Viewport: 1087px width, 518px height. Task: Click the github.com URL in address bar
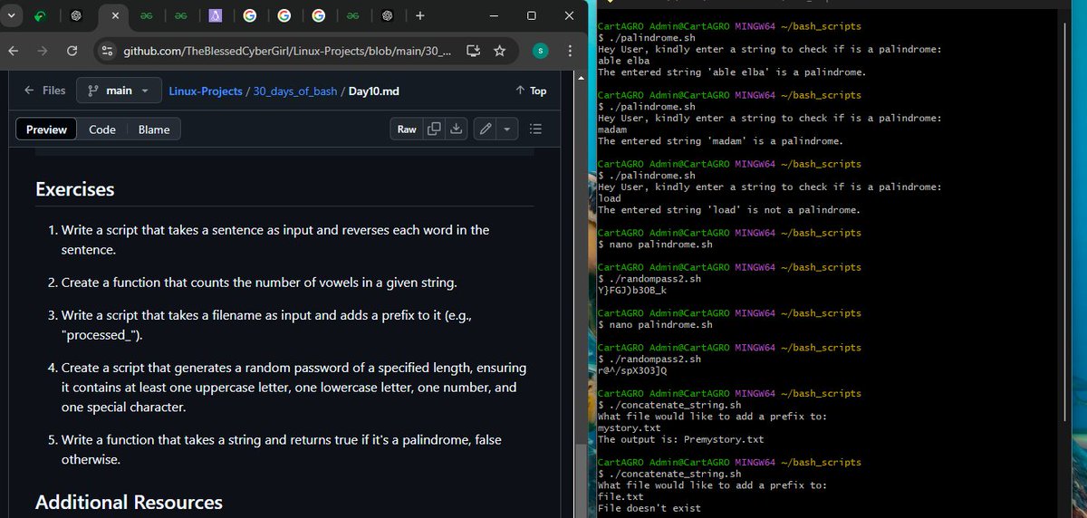287,51
